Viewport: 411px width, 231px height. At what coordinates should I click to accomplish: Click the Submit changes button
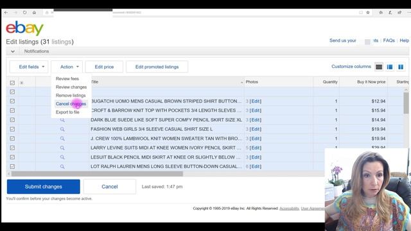point(44,187)
